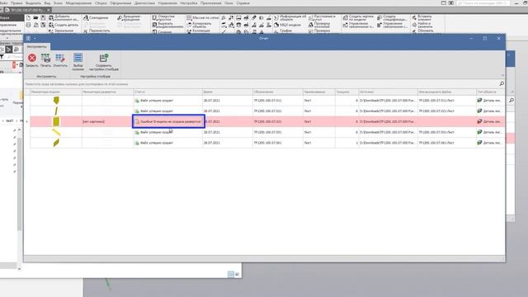This screenshot has width=528, height=297.
Task: Click Вращение rotation tool in ribbon
Action: click(130, 18)
